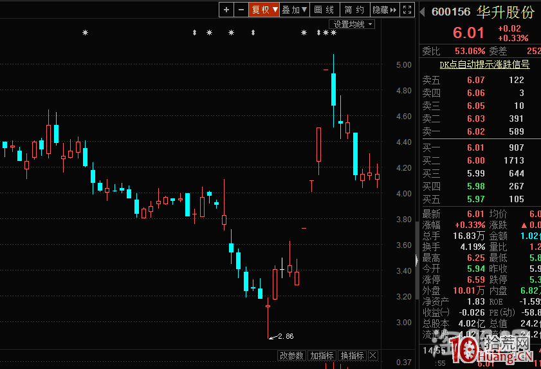Click 涨停 value 6.59
Viewport: 541px width, 369px height.
click(476, 279)
